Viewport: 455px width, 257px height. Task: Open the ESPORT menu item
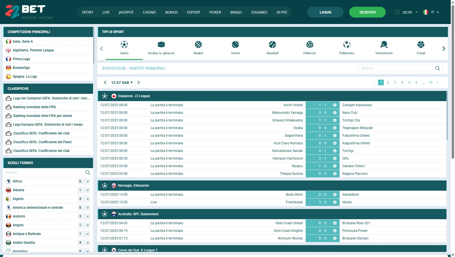click(194, 12)
